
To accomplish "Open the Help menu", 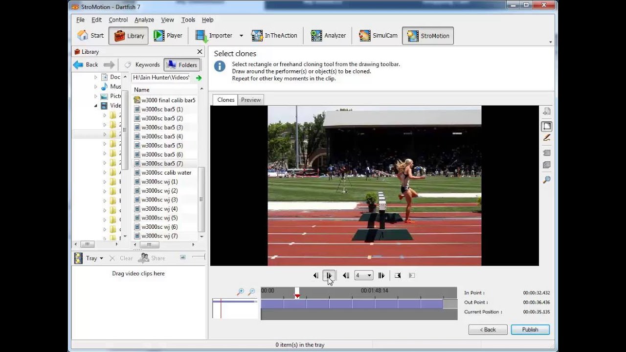I will click(x=208, y=20).
